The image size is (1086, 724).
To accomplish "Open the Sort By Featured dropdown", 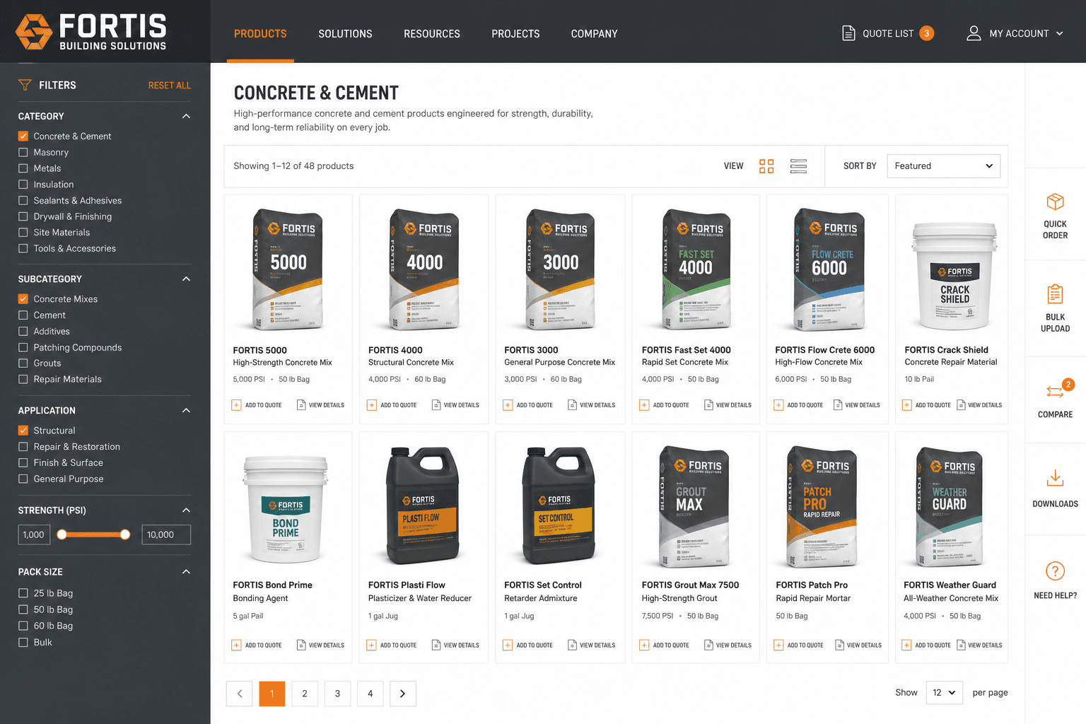I will 944,166.
